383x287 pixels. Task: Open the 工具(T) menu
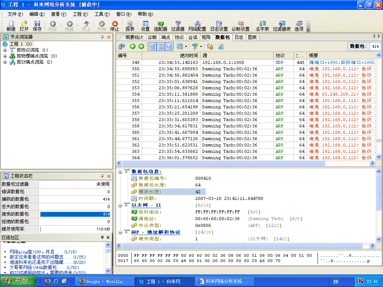pos(102,14)
